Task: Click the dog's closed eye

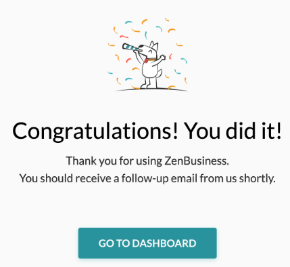Action: click(149, 52)
